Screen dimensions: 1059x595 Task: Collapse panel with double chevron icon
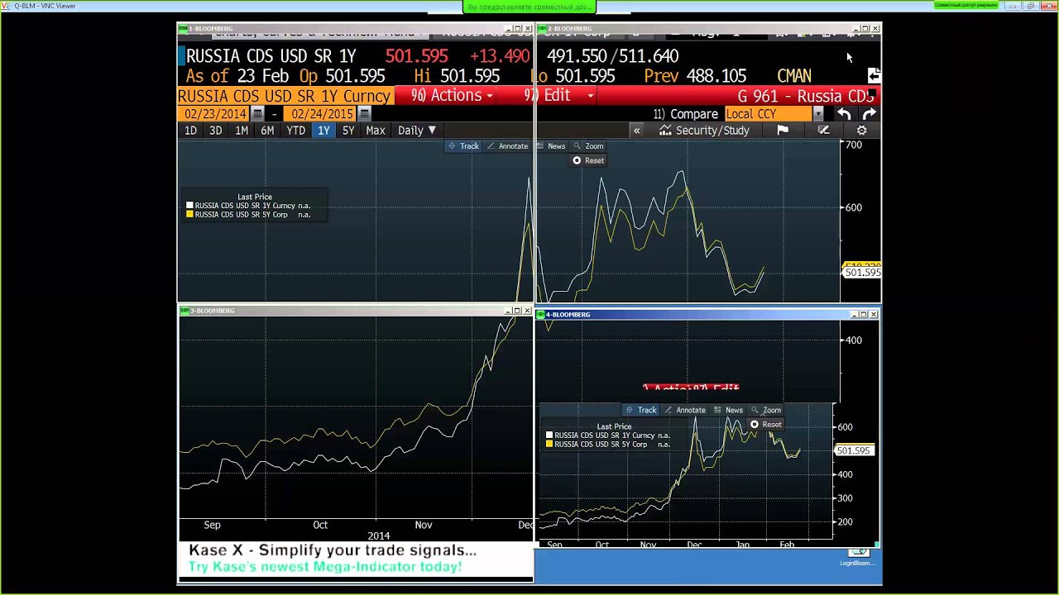coord(636,131)
